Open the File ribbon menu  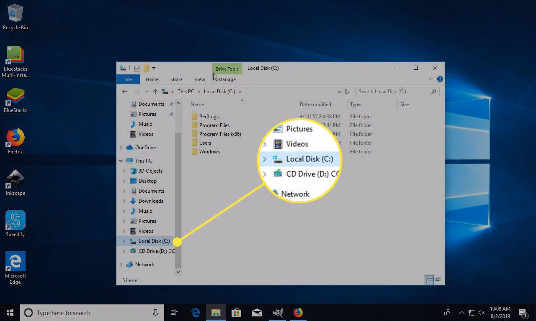pyautogui.click(x=128, y=79)
